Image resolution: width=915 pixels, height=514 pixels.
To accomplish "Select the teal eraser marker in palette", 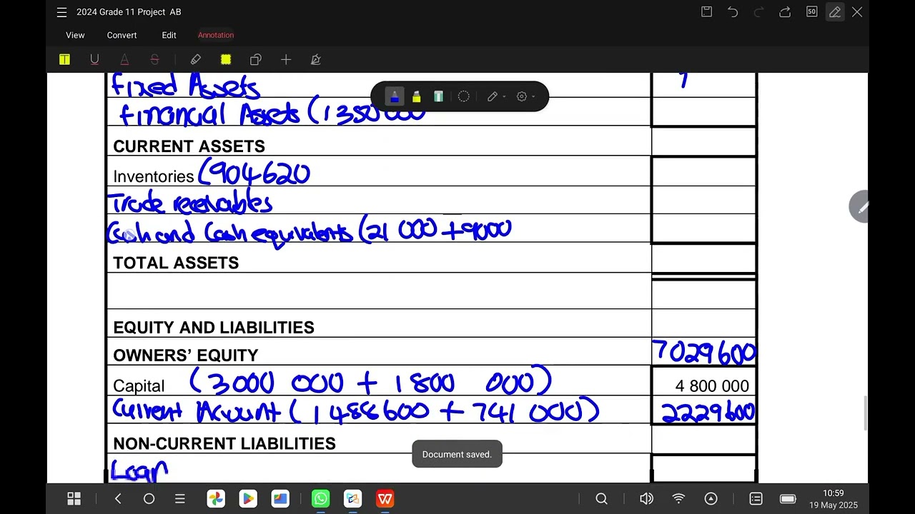I will click(x=438, y=96).
